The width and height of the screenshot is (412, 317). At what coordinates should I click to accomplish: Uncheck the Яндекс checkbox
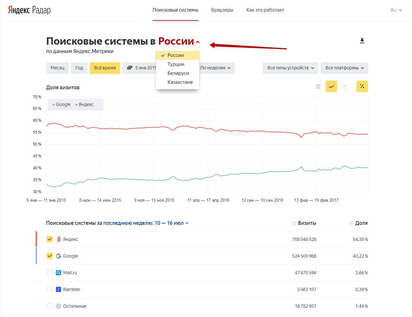point(49,239)
